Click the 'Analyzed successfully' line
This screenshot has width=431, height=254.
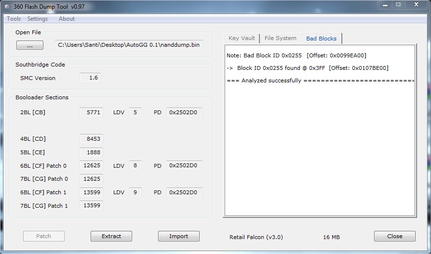(x=320, y=80)
